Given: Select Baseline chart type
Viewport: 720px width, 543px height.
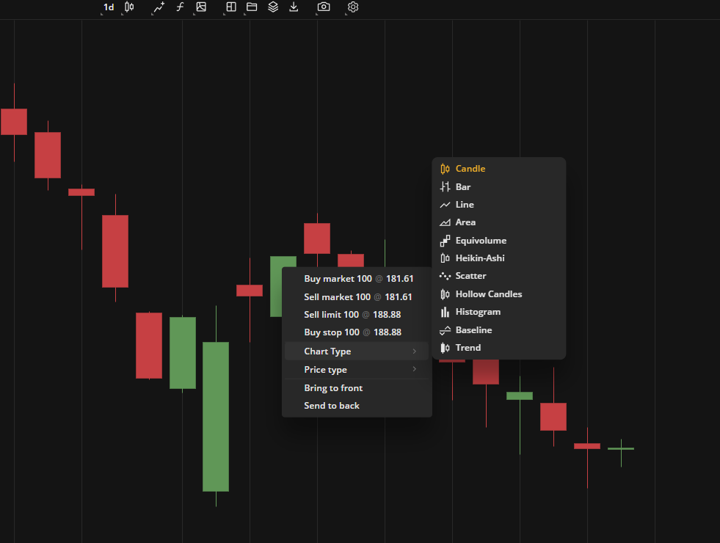Looking at the screenshot, I should [x=498, y=330].
